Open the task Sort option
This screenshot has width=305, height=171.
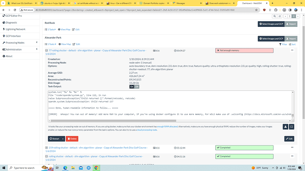292,45
